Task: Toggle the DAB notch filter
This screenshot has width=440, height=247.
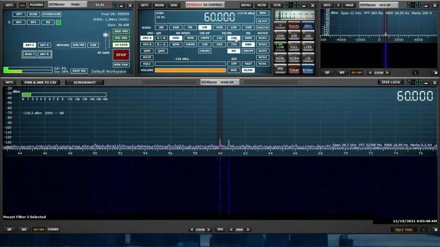Action: coord(93,45)
